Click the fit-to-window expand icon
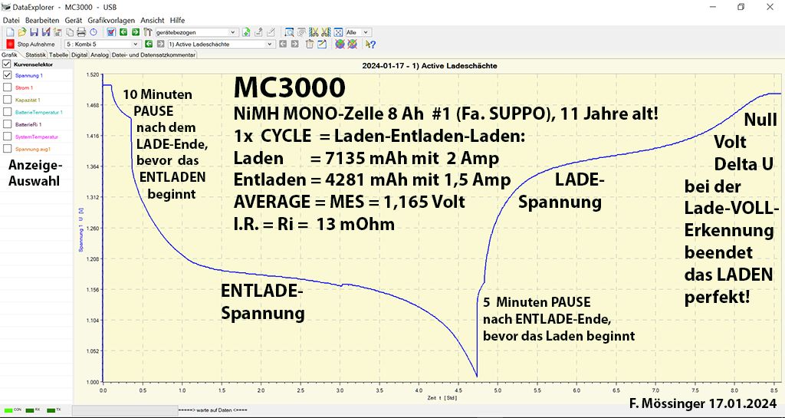This screenshot has height=418, width=785. tap(338, 32)
